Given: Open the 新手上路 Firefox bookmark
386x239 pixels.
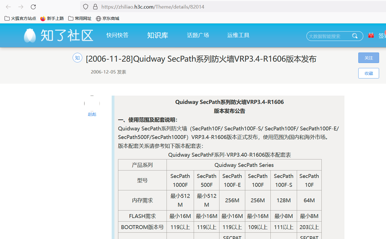Looking at the screenshot, I should [52, 19].
